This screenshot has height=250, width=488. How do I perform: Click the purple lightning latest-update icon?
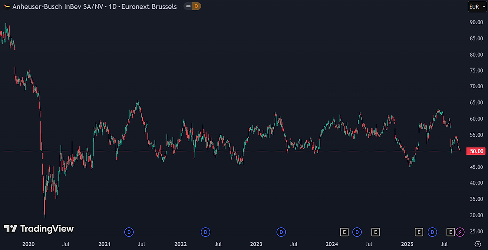(460, 232)
